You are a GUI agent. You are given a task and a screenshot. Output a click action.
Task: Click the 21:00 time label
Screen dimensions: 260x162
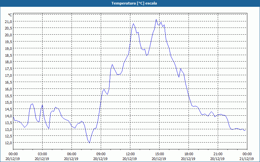coord(218,154)
